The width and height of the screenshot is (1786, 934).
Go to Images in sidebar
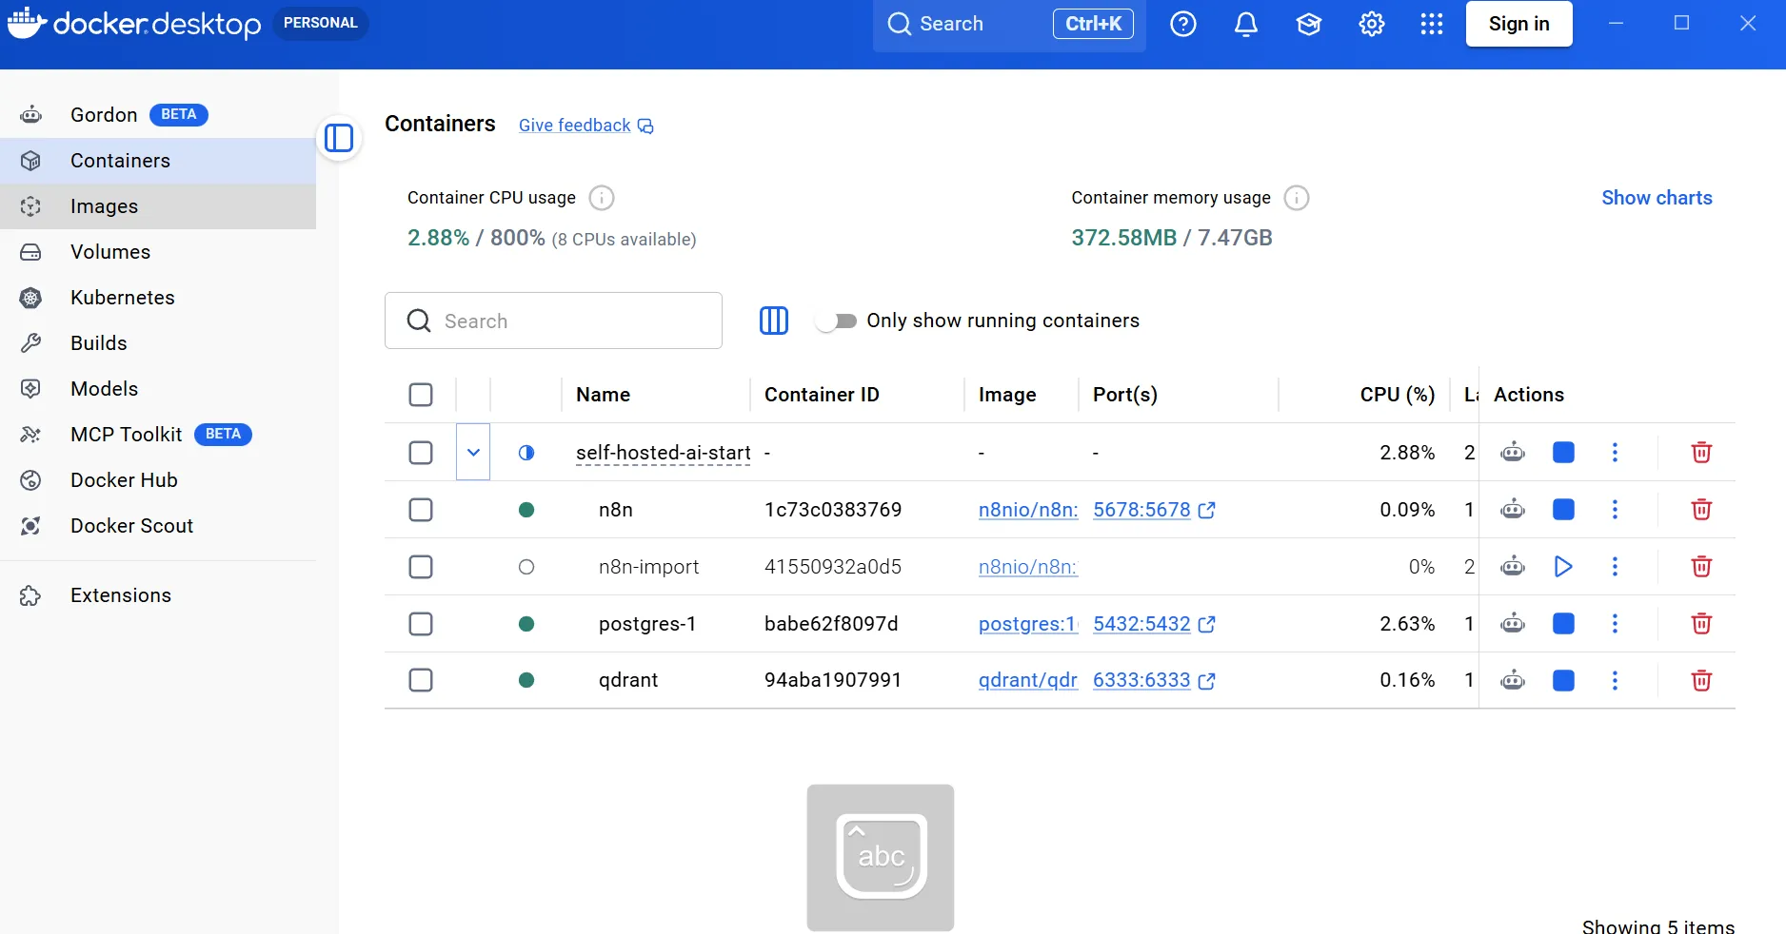click(104, 206)
